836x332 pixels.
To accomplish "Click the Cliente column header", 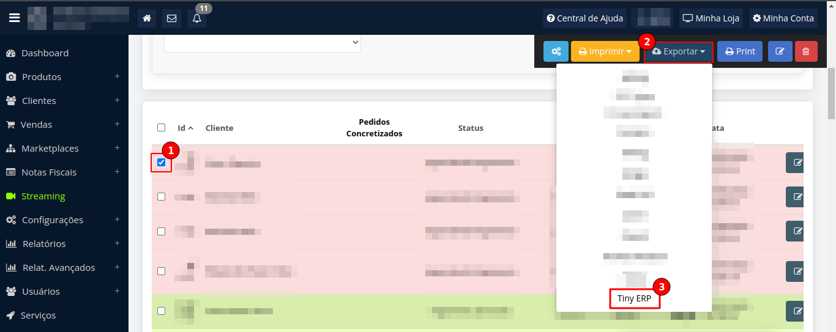I will [219, 128].
